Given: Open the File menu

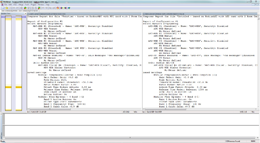Looking at the screenshot, I should click(6, 4).
